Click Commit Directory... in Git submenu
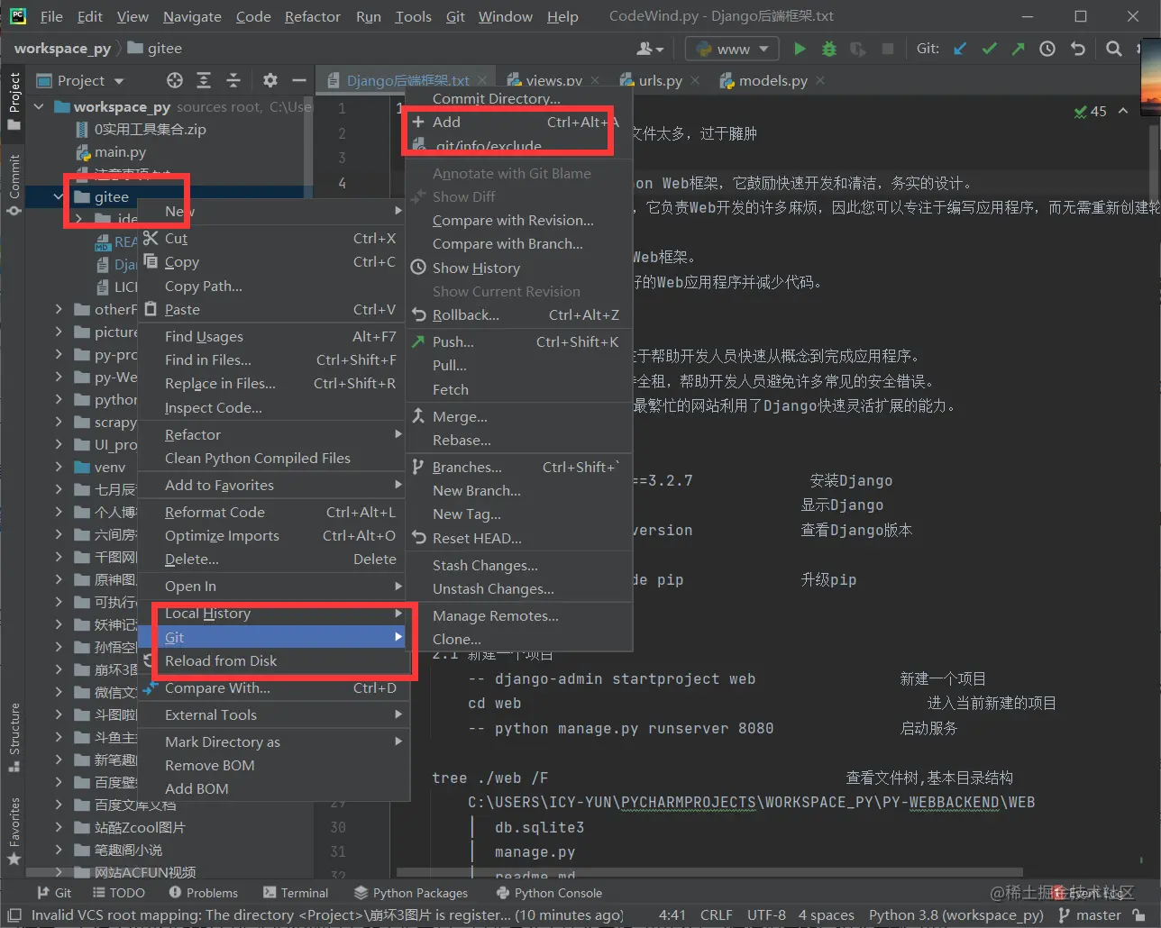 point(518,99)
